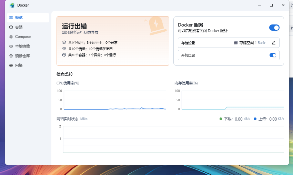Click the 容器 container cube icon
Image resolution: width=293 pixels, height=175 pixels.
(11, 27)
